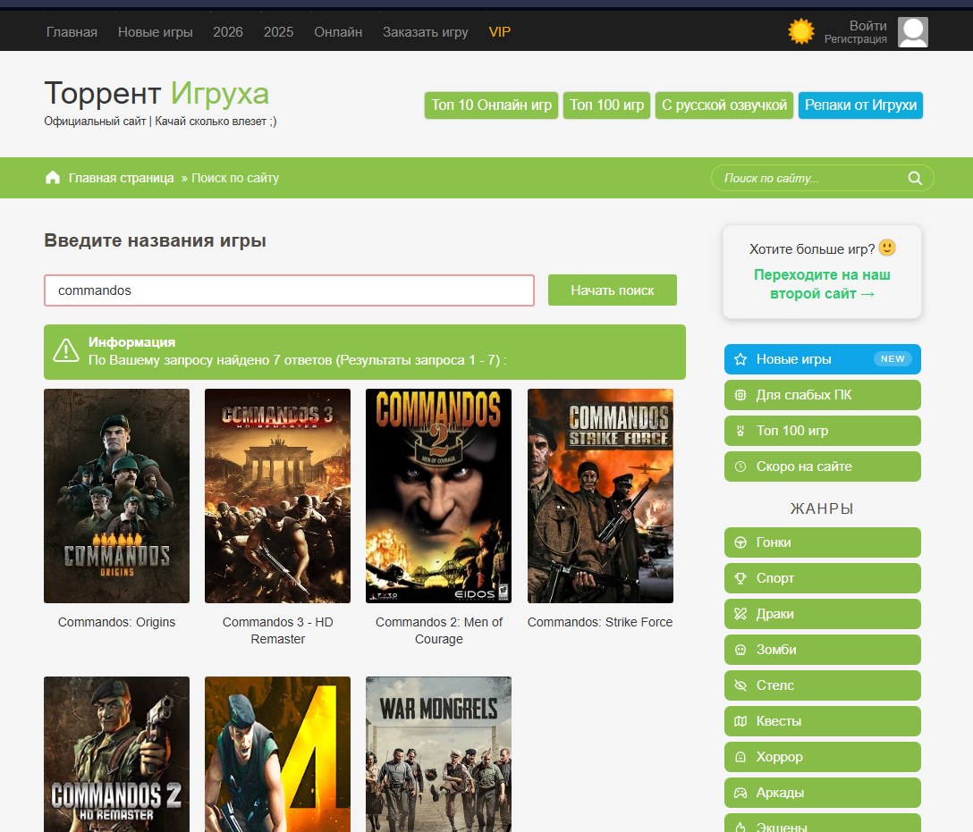Viewport: 973px width, 832px height.
Task: Open Заказать игру menu item
Action: click(x=425, y=31)
